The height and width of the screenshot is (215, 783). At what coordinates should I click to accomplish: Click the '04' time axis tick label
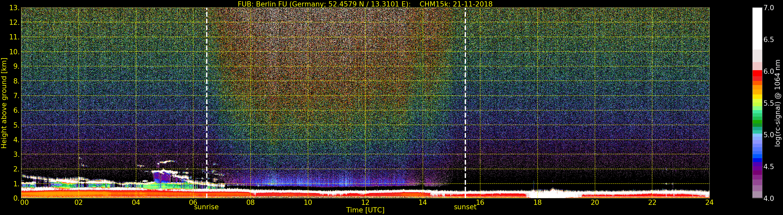tap(136, 202)
